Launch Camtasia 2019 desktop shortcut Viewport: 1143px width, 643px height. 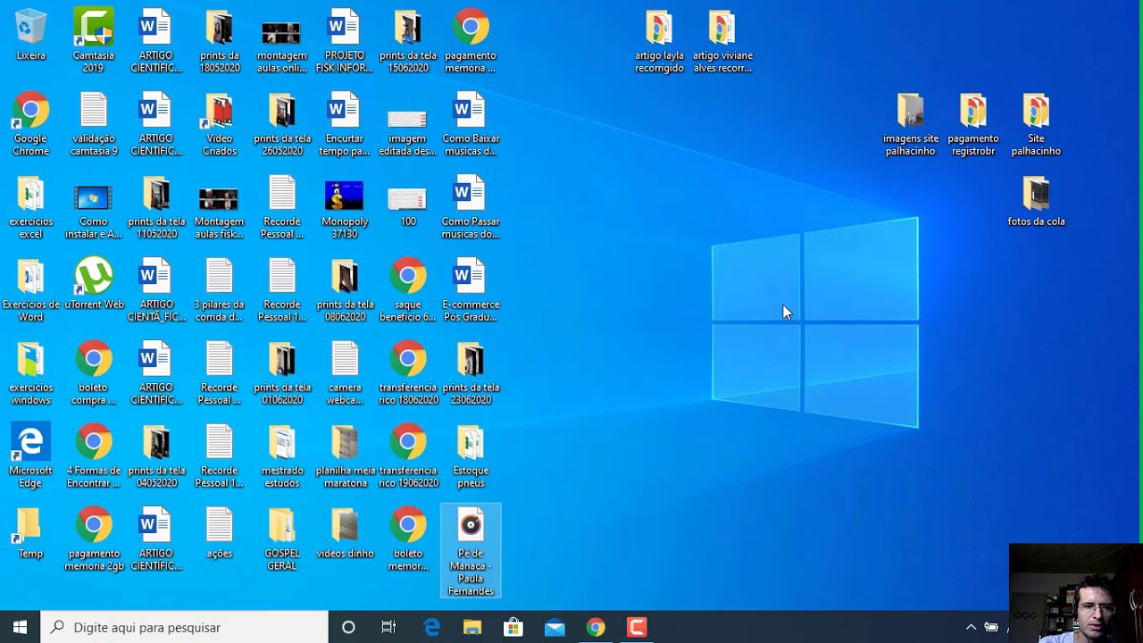(x=94, y=41)
